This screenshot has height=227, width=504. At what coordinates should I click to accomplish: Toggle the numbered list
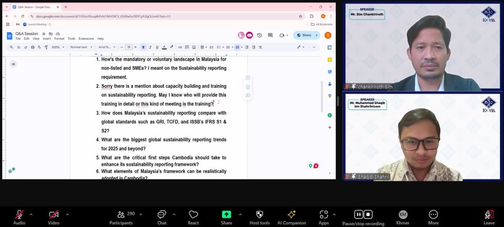(x=237, y=47)
